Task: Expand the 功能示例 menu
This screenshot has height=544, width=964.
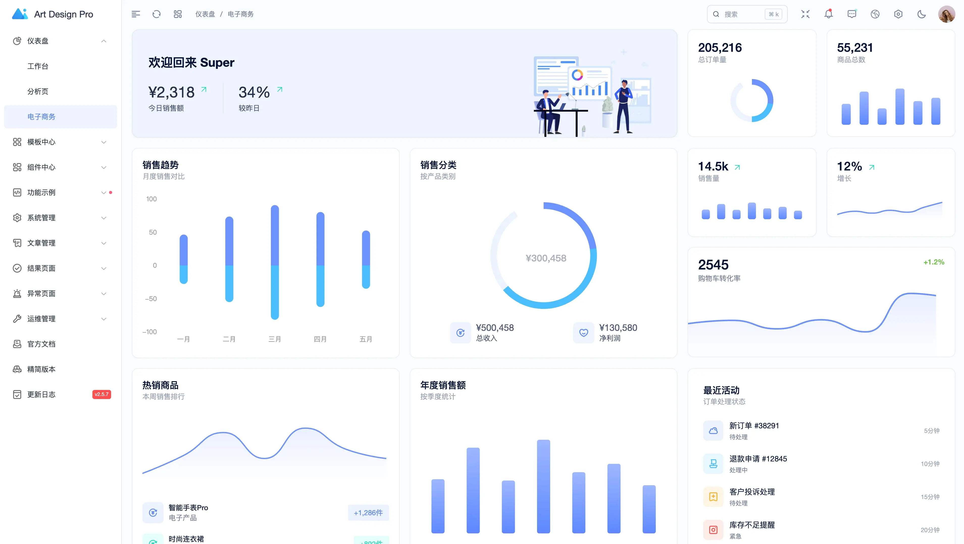Action: tap(60, 192)
